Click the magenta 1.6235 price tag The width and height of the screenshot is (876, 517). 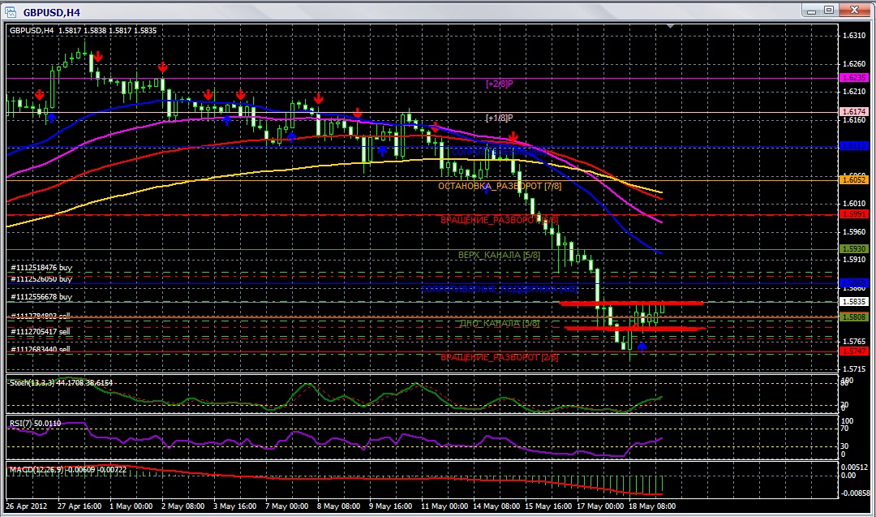[x=853, y=77]
